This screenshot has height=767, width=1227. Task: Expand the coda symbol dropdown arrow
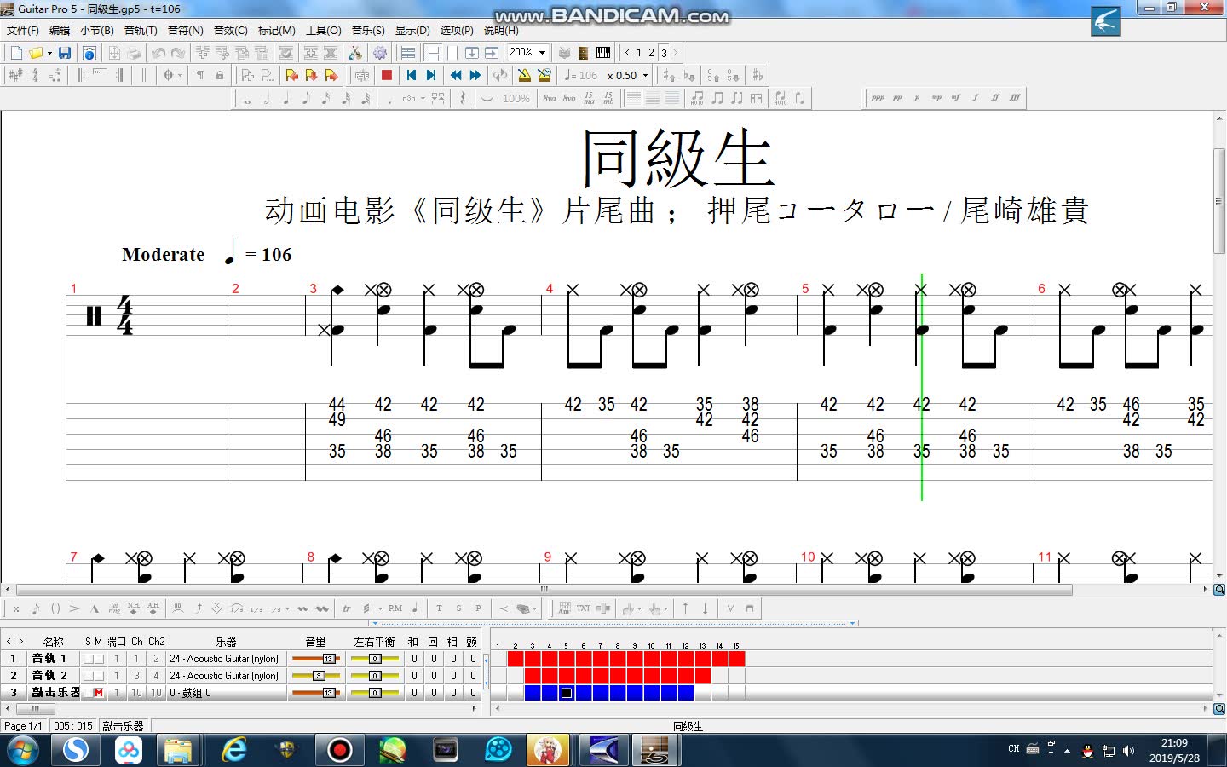(180, 75)
